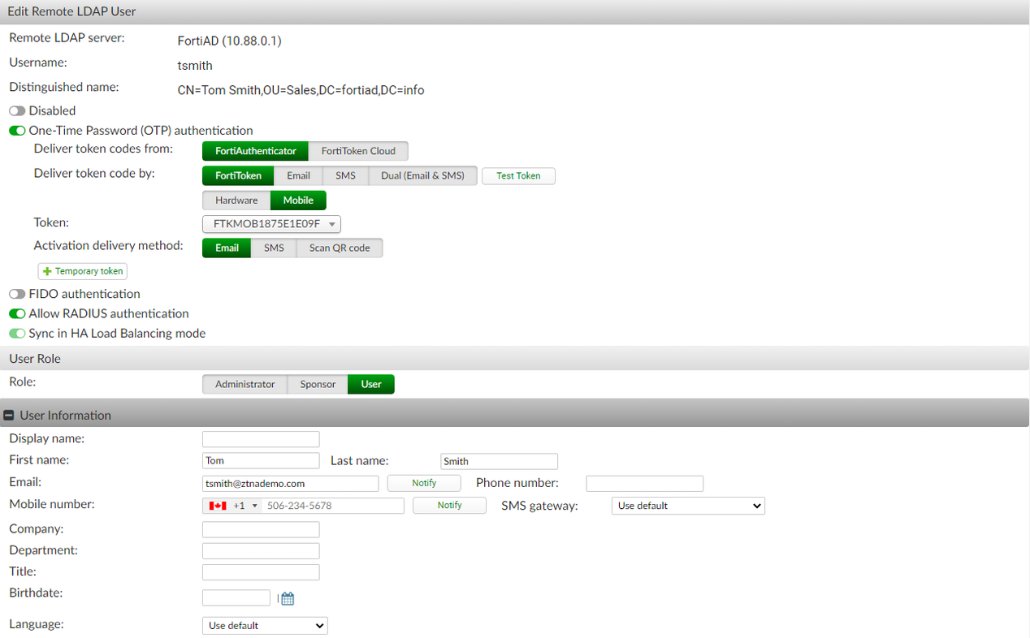
Task: Click Notify next to Email field
Action: (x=424, y=483)
